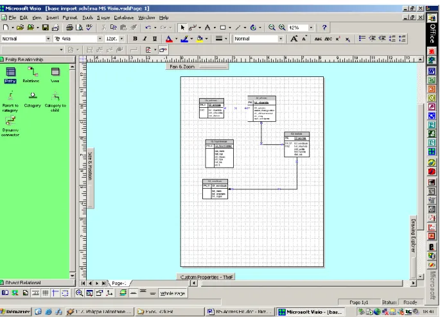Select the Page-1 tab
This screenshot has height=317, width=440.
tap(119, 284)
